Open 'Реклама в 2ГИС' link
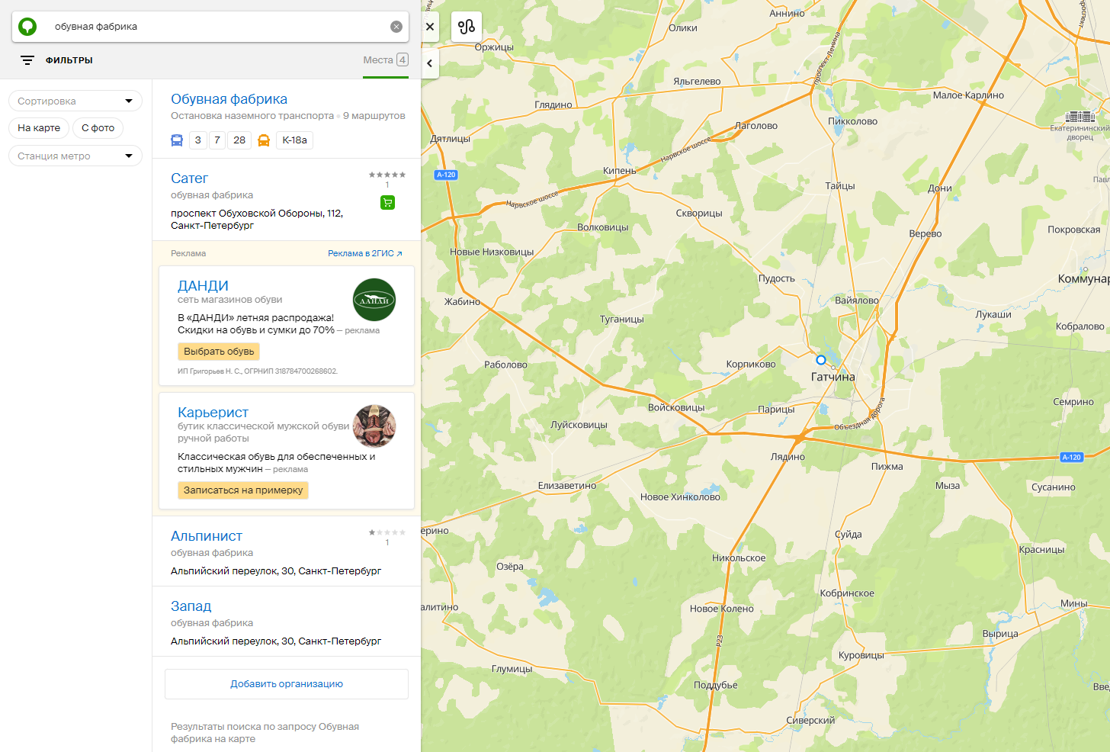The image size is (1110, 752). pos(365,253)
